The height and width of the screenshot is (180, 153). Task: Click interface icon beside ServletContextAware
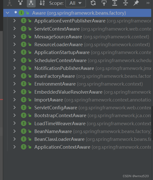tap(24, 29)
